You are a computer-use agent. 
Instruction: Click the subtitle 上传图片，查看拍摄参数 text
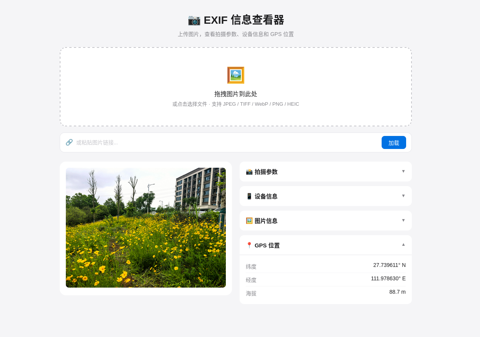236,34
